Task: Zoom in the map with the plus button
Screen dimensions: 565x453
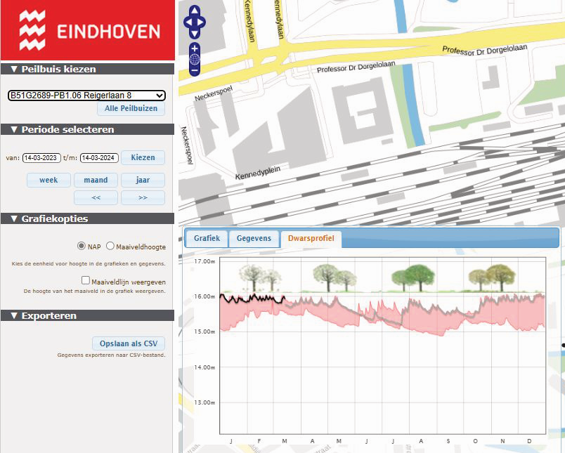Action: (x=195, y=48)
